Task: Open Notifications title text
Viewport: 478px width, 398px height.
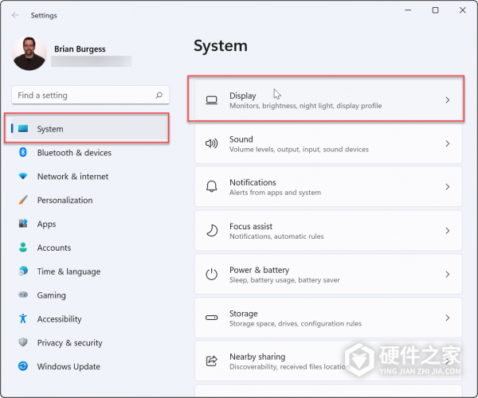Action: pyautogui.click(x=253, y=182)
